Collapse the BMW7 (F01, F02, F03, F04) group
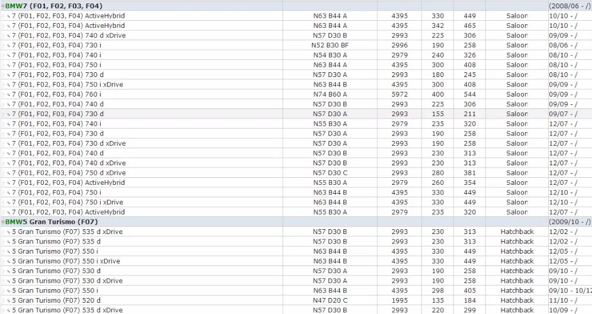The image size is (592, 314). [3, 6]
